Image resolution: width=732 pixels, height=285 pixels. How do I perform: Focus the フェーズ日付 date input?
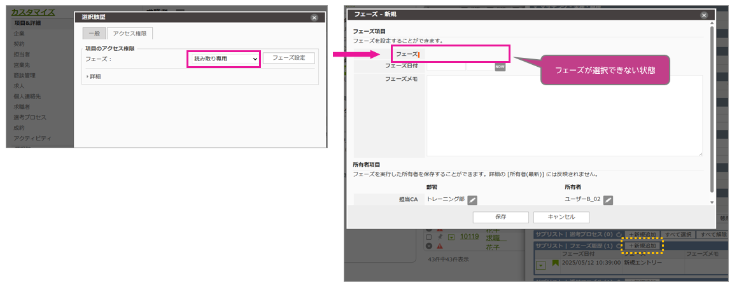[x=446, y=66]
